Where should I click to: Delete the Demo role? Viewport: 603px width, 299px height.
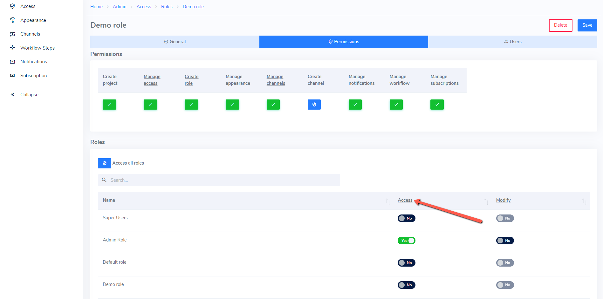tap(560, 25)
